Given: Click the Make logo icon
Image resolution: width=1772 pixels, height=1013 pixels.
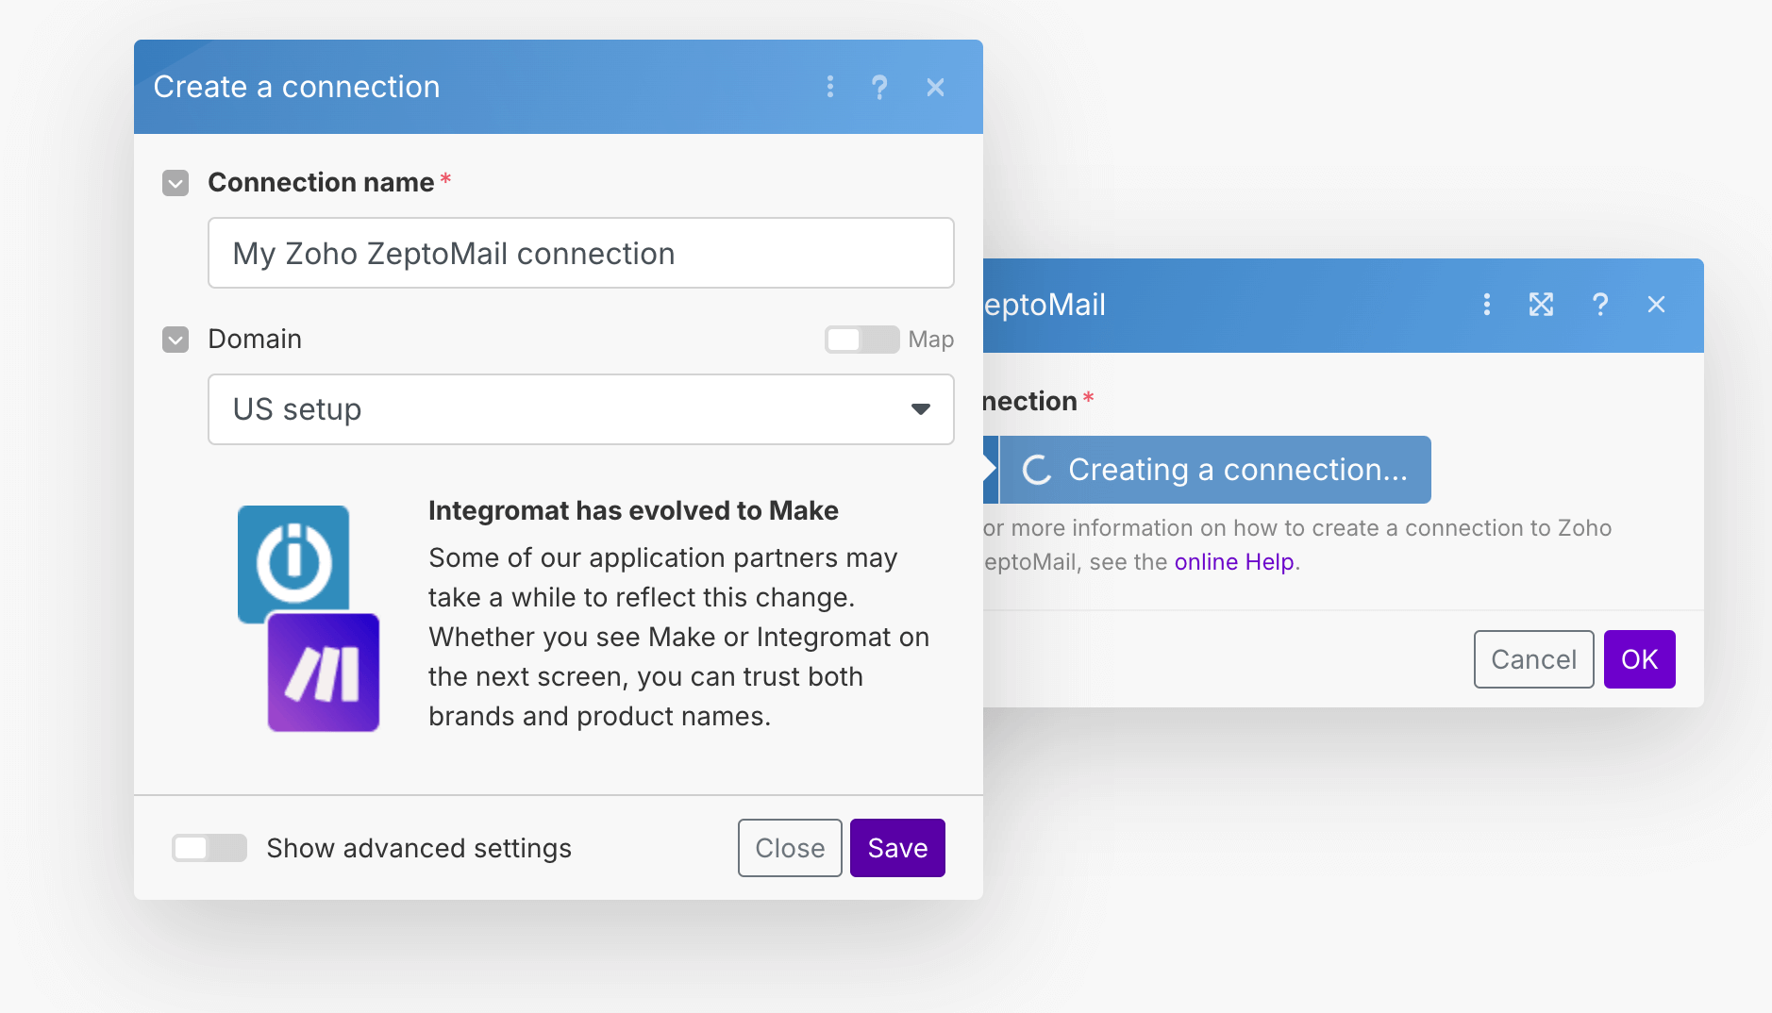Looking at the screenshot, I should pyautogui.click(x=324, y=673).
